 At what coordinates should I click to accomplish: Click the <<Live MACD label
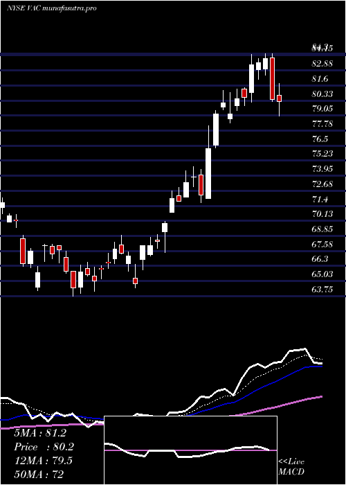pos(291,466)
